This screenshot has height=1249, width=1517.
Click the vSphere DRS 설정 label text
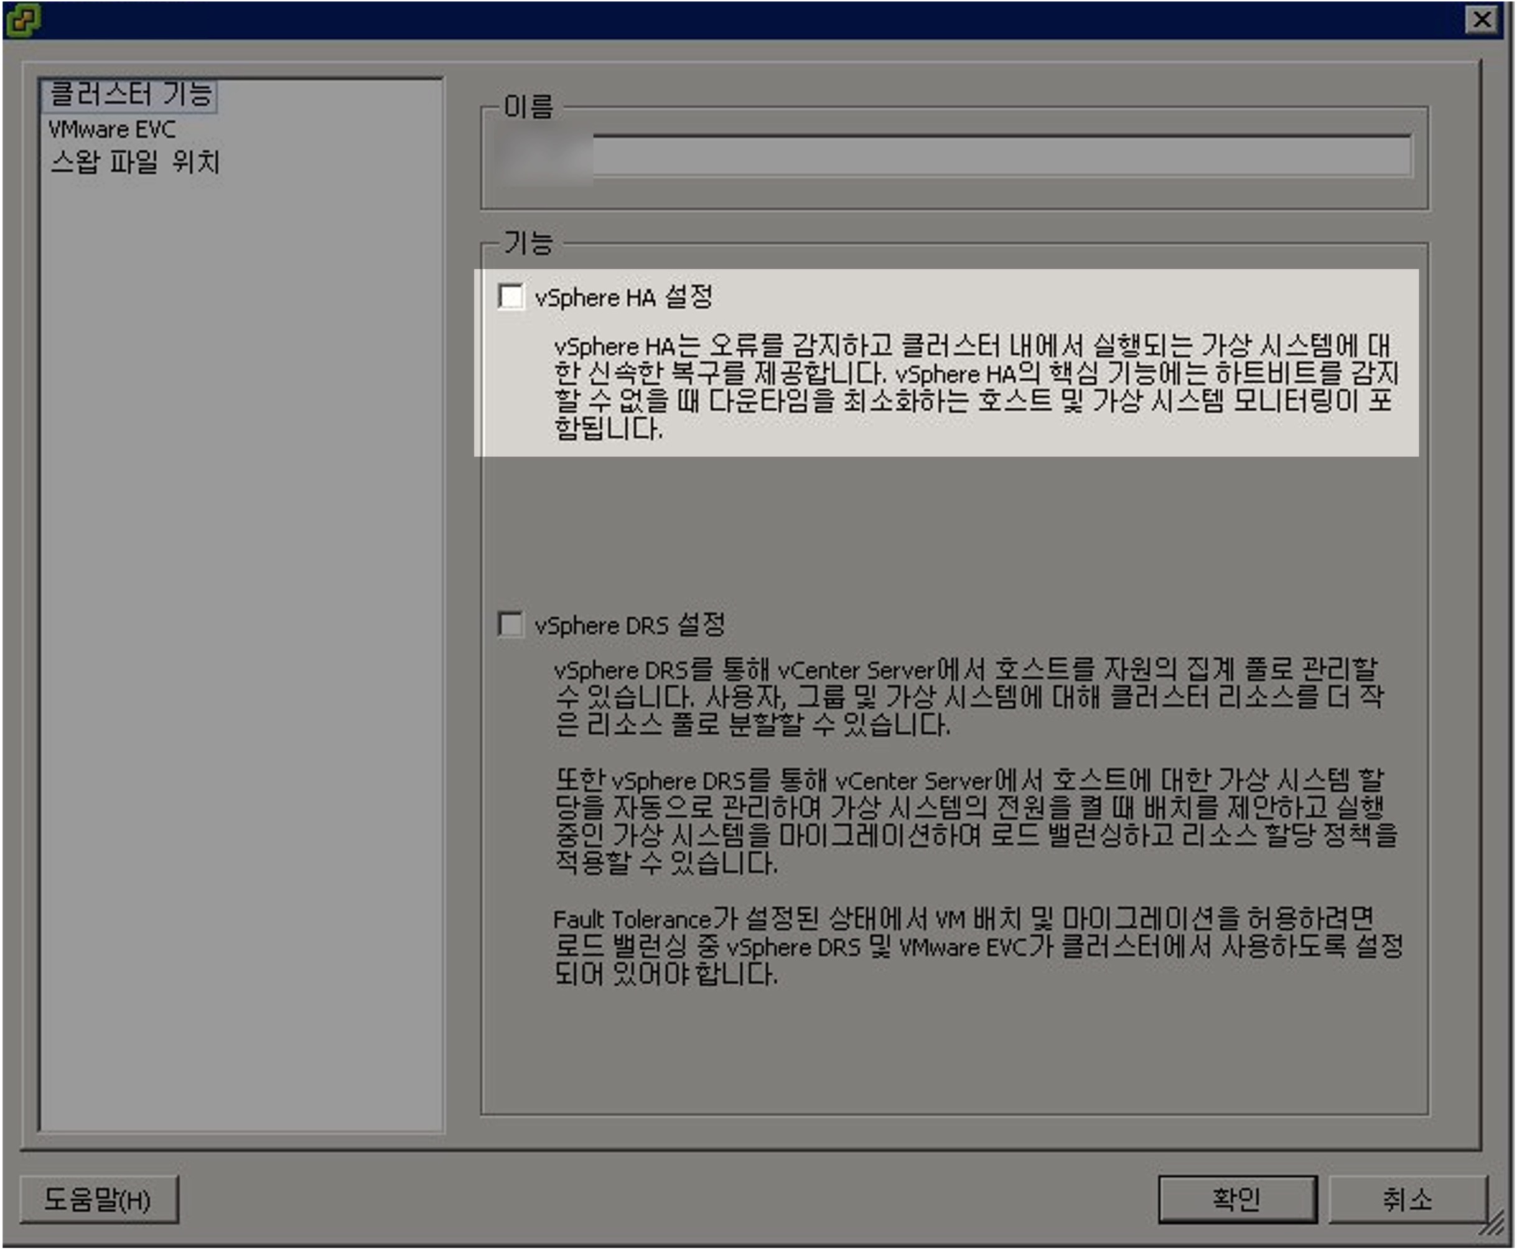click(x=629, y=625)
